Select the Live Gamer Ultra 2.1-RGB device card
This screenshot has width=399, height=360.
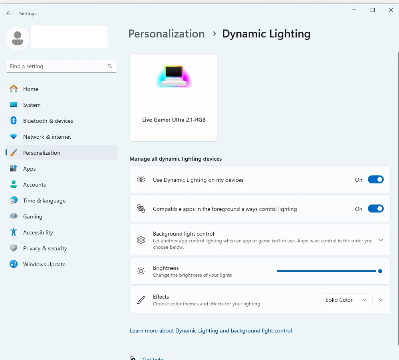pyautogui.click(x=174, y=98)
